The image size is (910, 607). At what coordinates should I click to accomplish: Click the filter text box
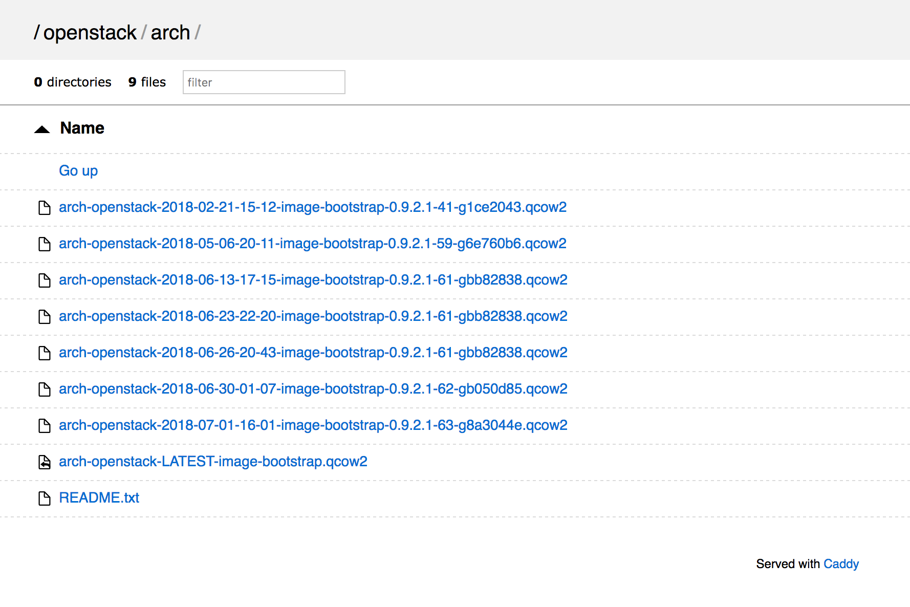(x=263, y=82)
